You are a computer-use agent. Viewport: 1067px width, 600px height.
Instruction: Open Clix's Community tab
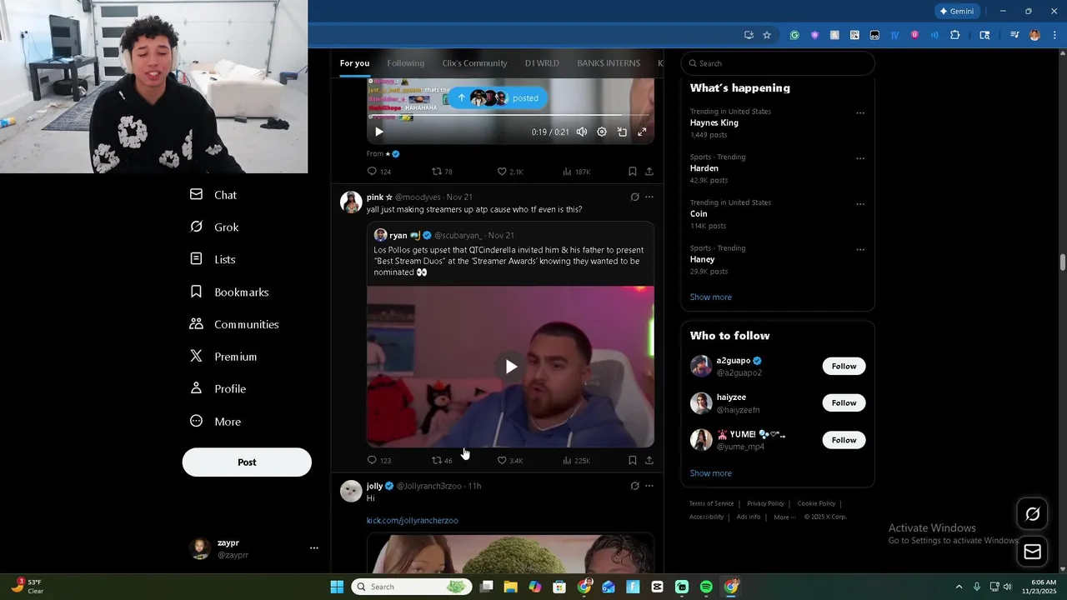(474, 63)
